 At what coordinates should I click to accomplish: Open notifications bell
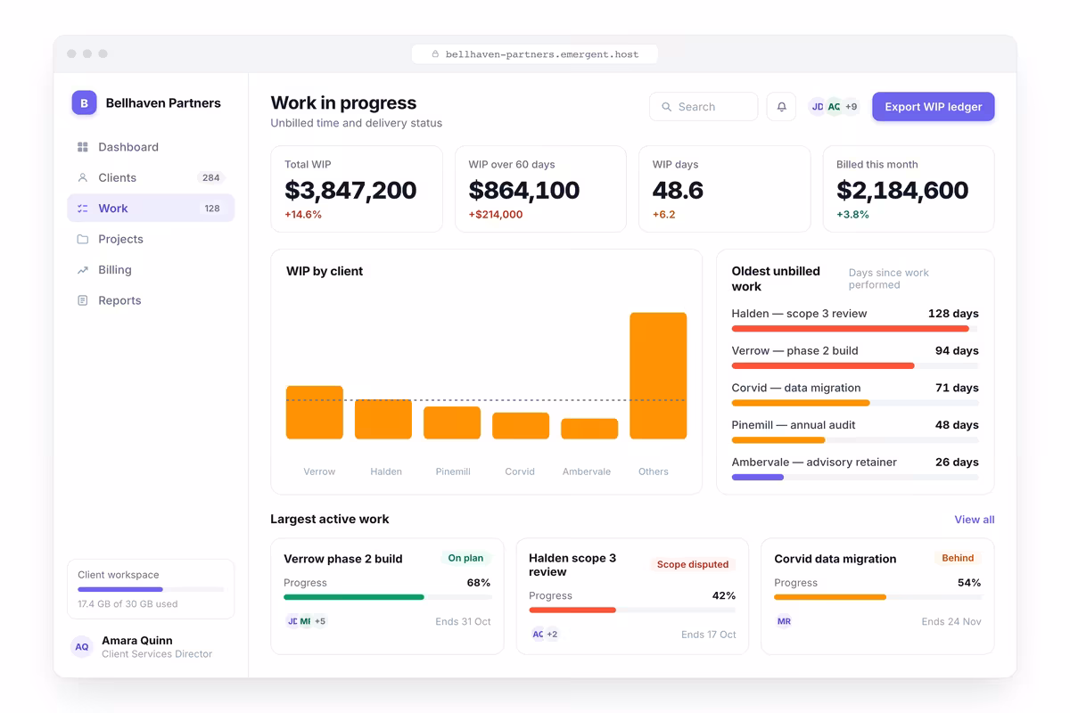point(781,107)
